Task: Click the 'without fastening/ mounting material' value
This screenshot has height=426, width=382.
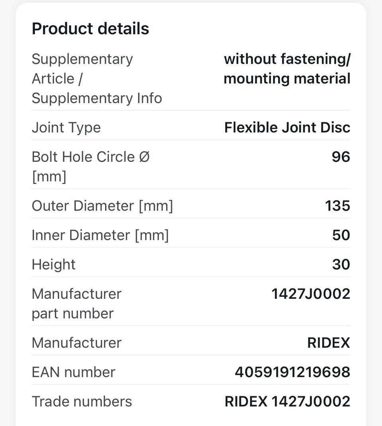Action: coord(287,69)
